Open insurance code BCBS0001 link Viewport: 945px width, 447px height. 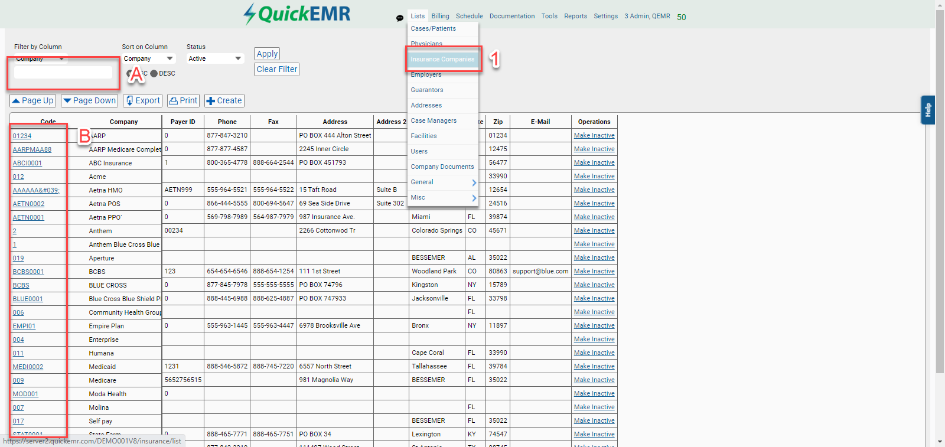[x=28, y=272]
